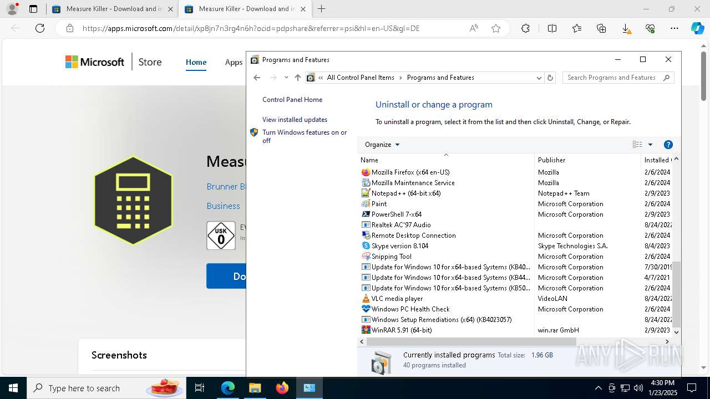Image resolution: width=710 pixels, height=399 pixels.
Task: Click the Microsoft Store logo link
Action: pos(95,62)
